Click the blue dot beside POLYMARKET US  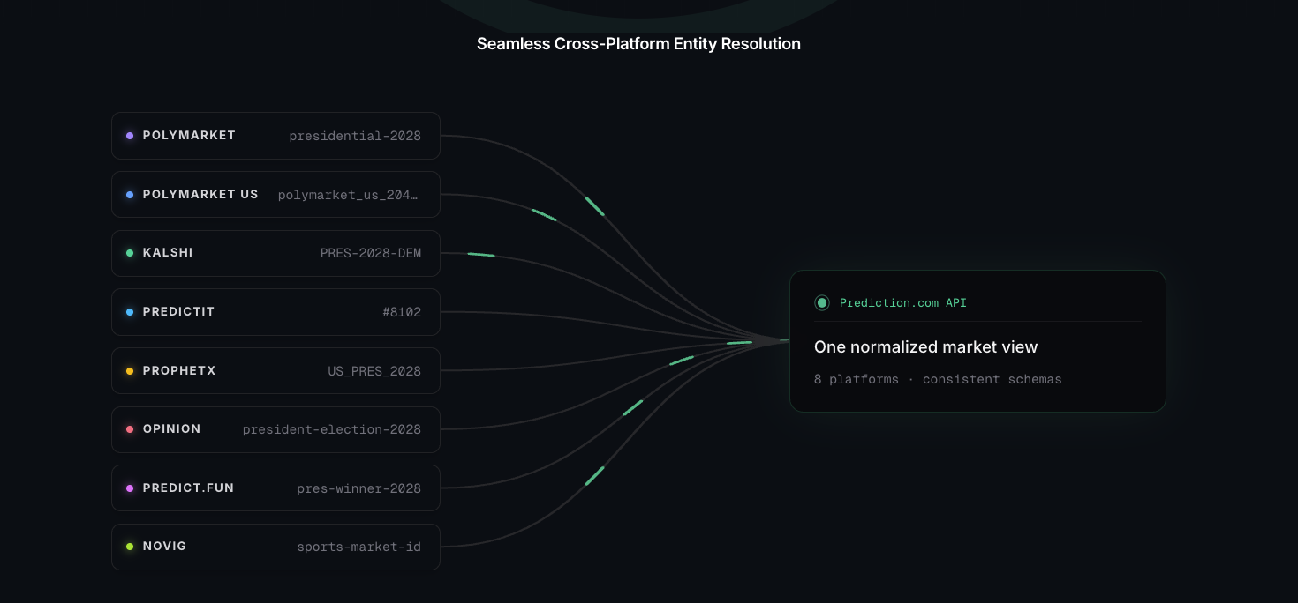click(130, 195)
